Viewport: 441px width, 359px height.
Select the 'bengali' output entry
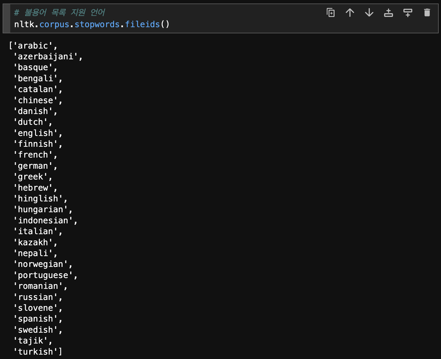(x=35, y=78)
